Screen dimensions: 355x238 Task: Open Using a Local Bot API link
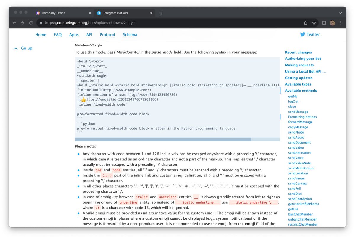[x=305, y=71]
